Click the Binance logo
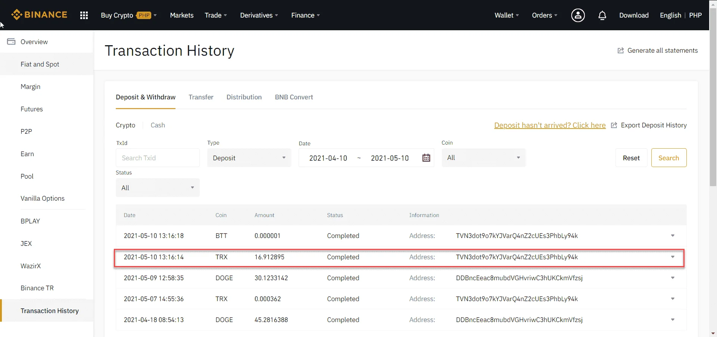This screenshot has height=337, width=717. coord(39,15)
